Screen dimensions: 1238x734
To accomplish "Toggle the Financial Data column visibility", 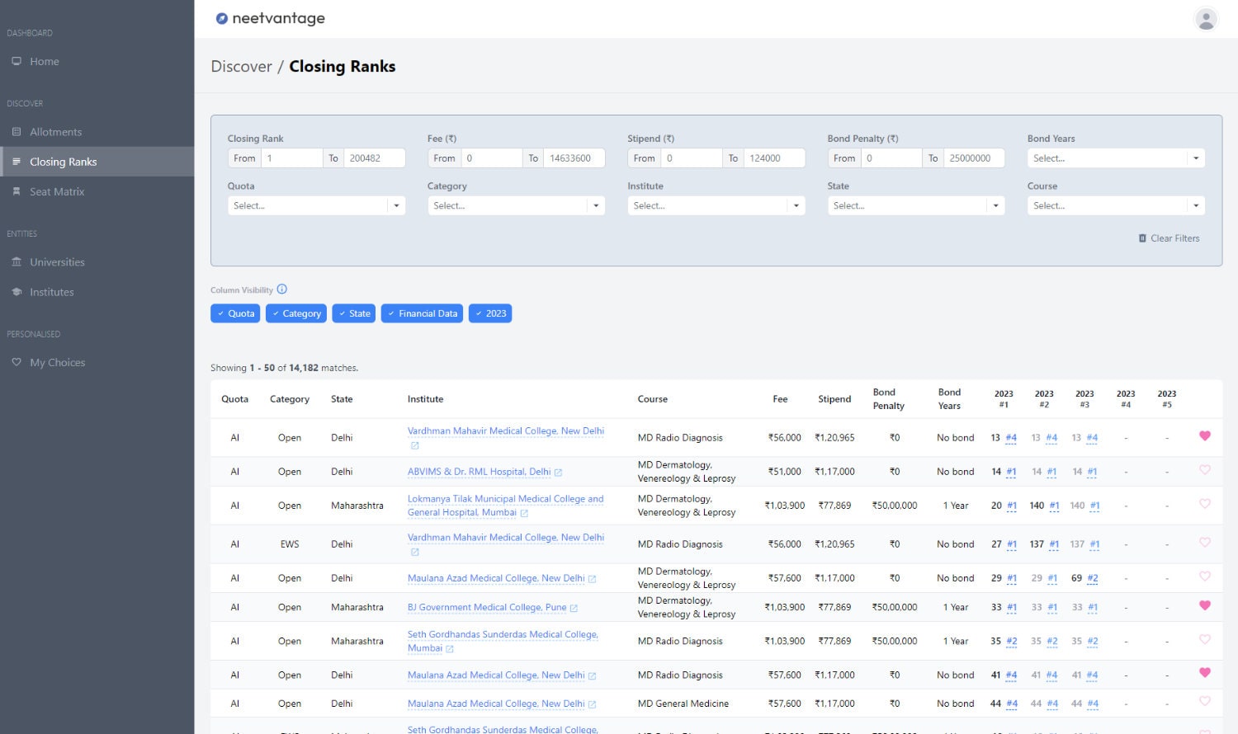I will click(422, 313).
